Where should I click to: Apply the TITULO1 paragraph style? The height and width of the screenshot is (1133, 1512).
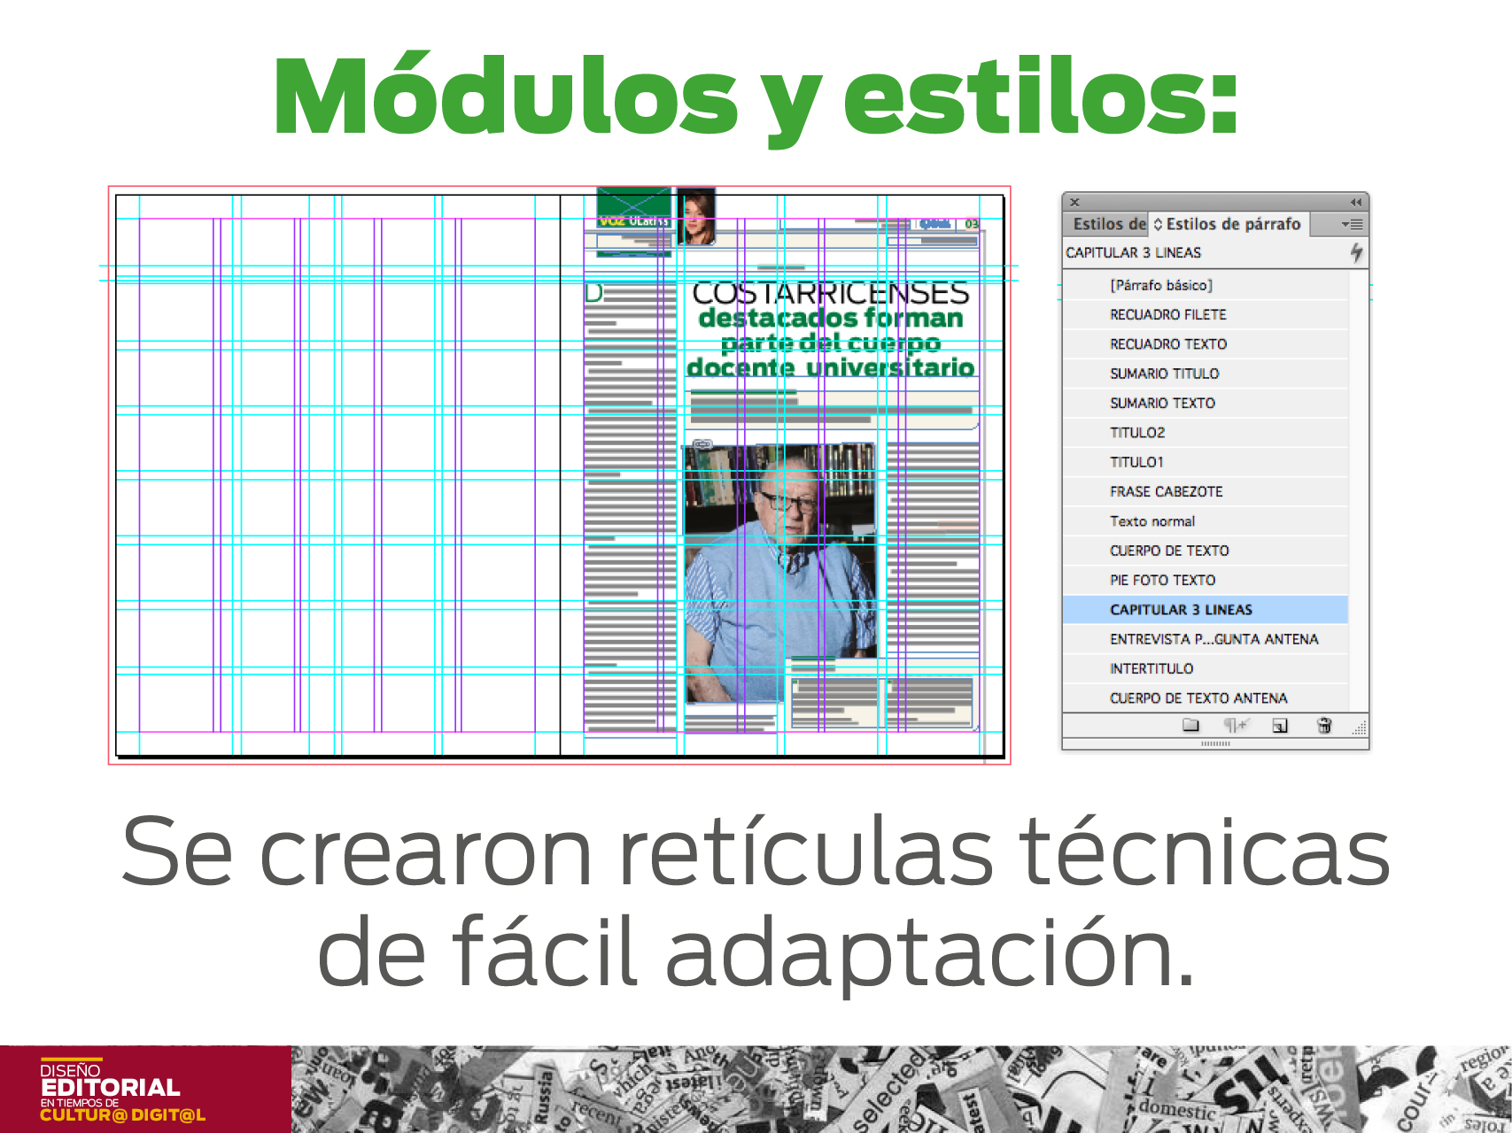point(1136,462)
